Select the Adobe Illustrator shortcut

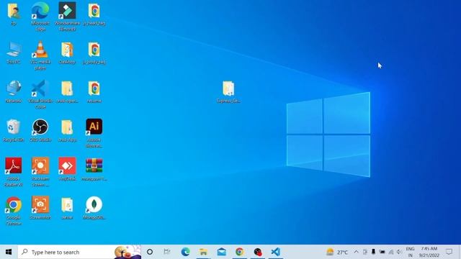(94, 132)
